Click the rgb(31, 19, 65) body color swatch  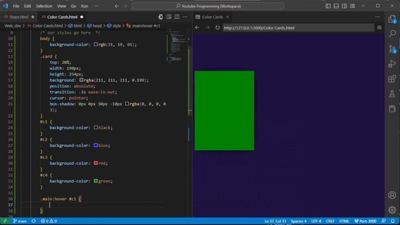click(x=96, y=44)
